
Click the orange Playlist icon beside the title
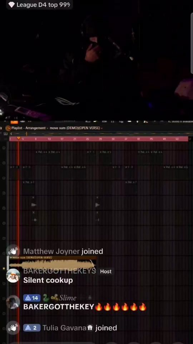point(8,128)
